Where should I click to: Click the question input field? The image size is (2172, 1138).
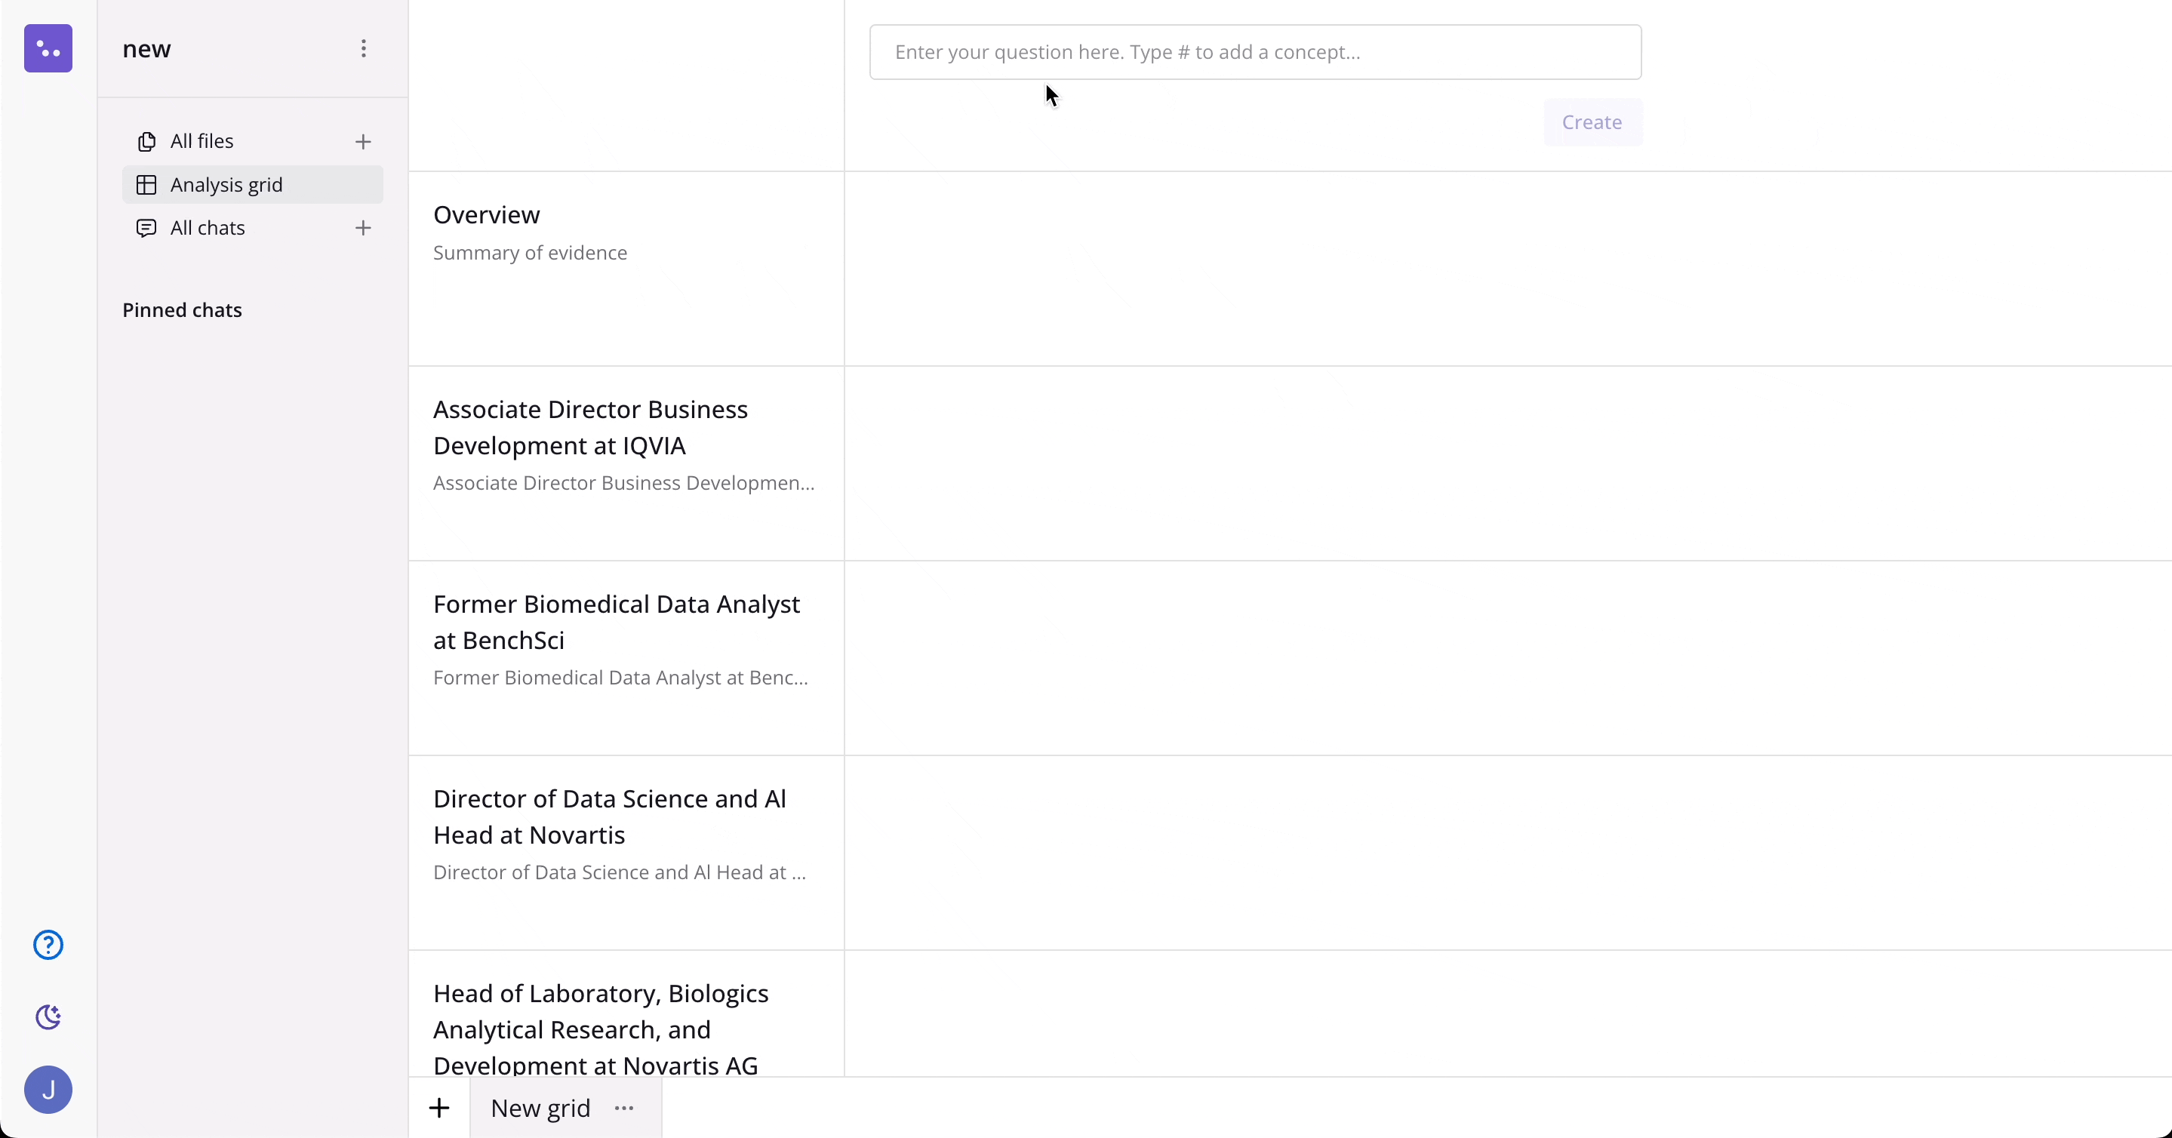[x=1254, y=52]
